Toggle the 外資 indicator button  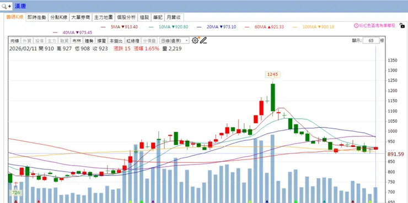click(x=26, y=41)
